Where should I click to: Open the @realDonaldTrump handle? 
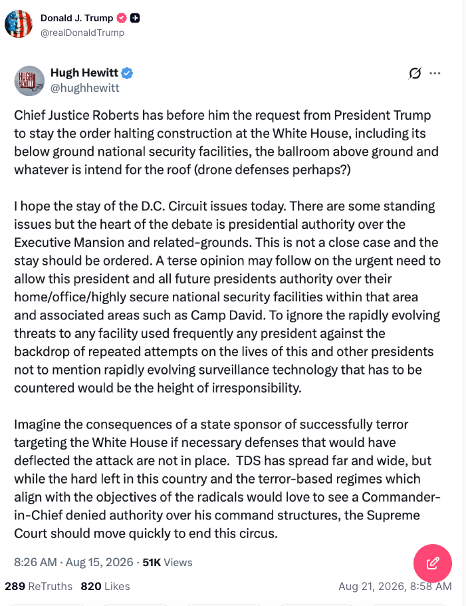point(82,33)
